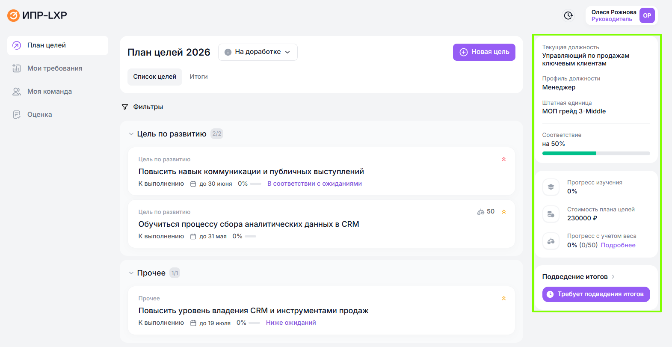
Task: Click the ИПР-LXP logo icon
Action: (x=14, y=16)
